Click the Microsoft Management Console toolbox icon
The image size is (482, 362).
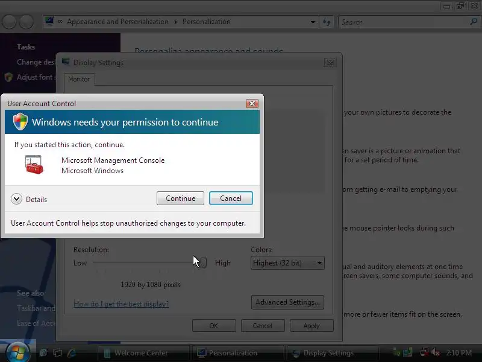[x=34, y=165]
